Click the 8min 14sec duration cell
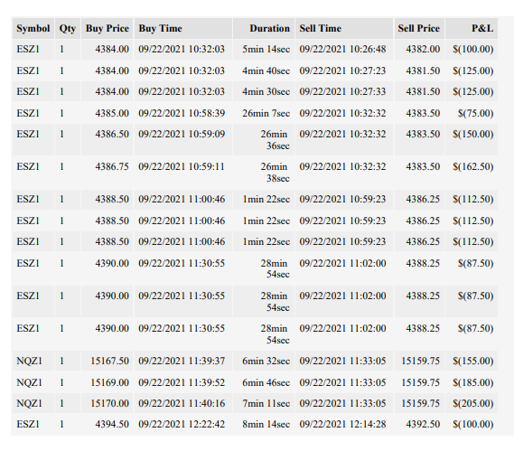 click(x=264, y=425)
